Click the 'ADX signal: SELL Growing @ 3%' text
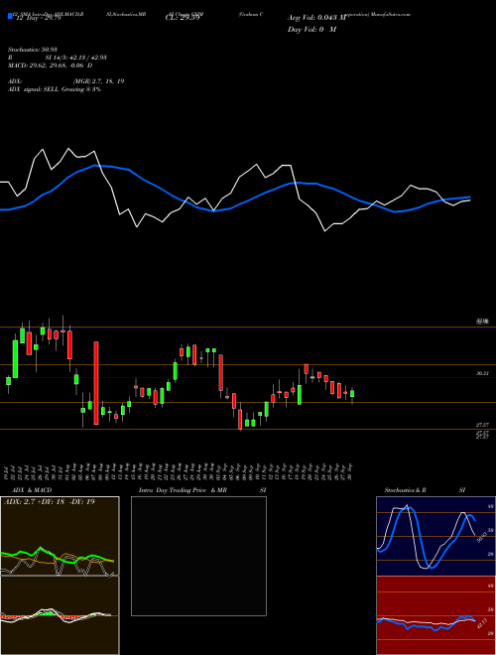Image resolution: width=496 pixels, height=655 pixels. coord(55,89)
